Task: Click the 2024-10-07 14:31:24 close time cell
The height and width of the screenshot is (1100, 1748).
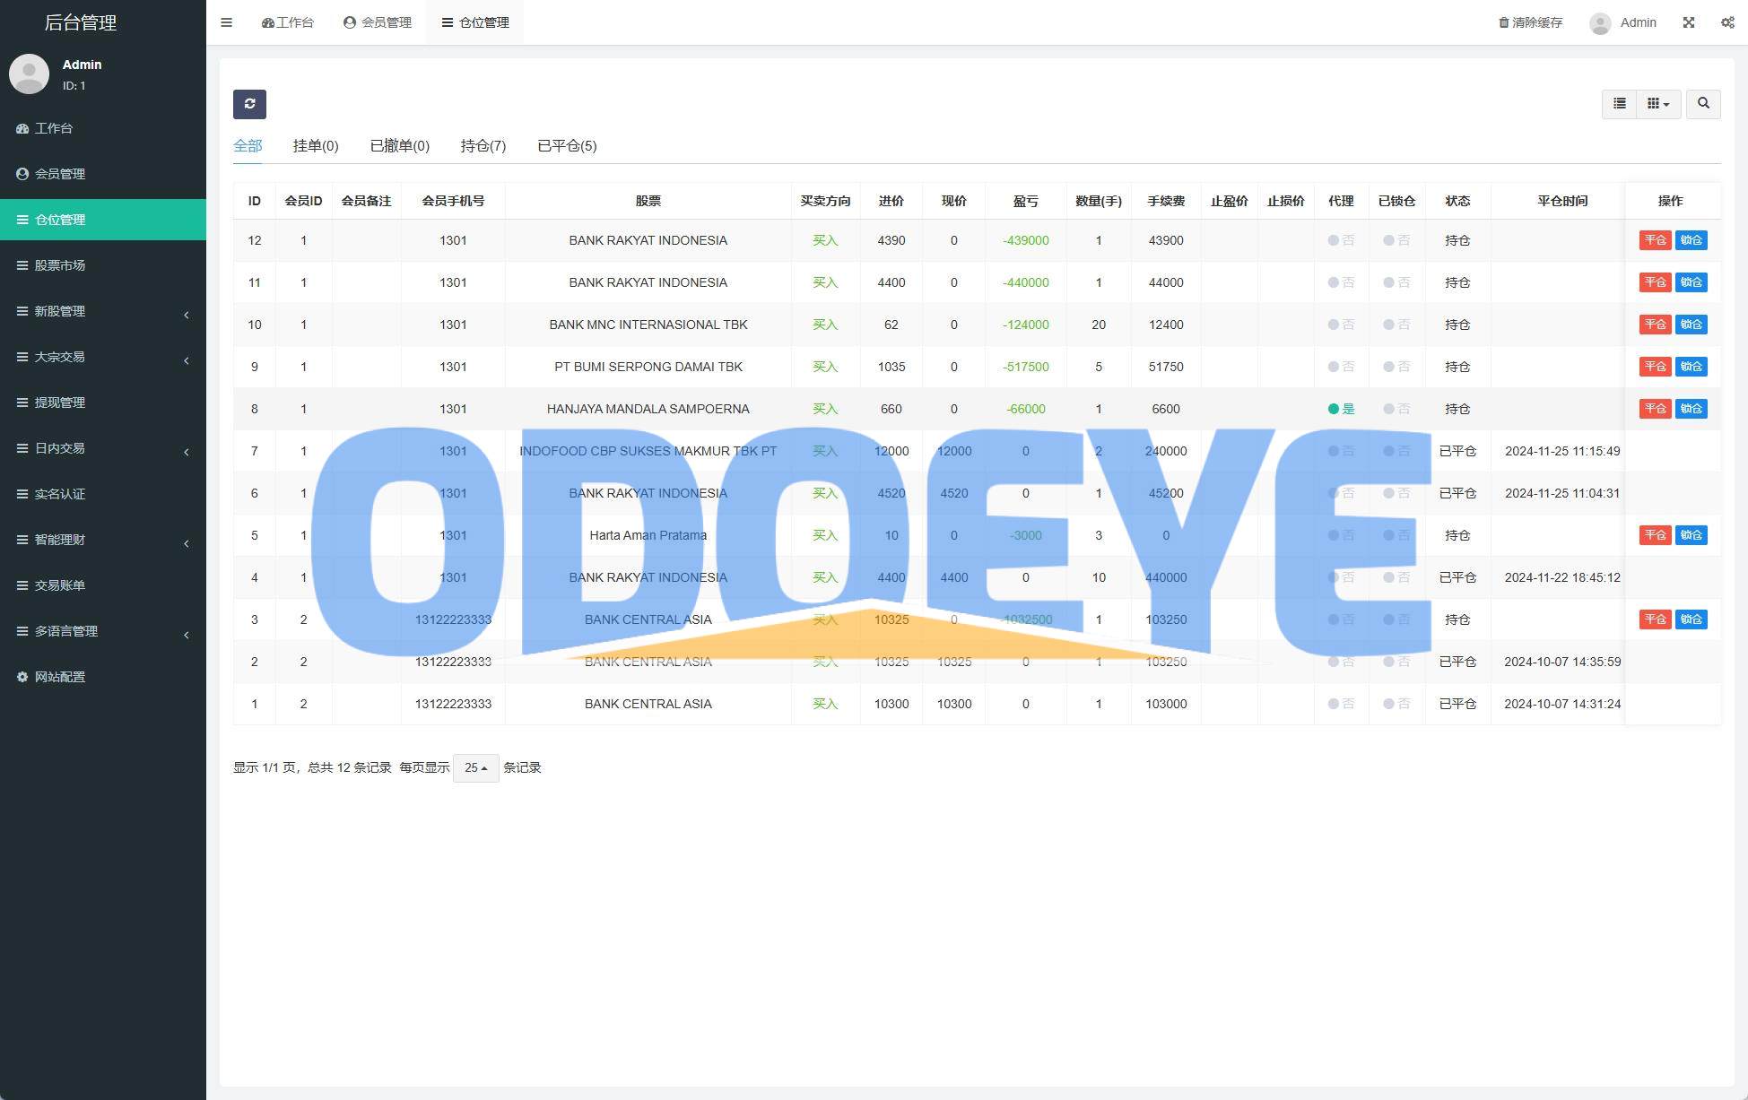Action: click(x=1561, y=704)
